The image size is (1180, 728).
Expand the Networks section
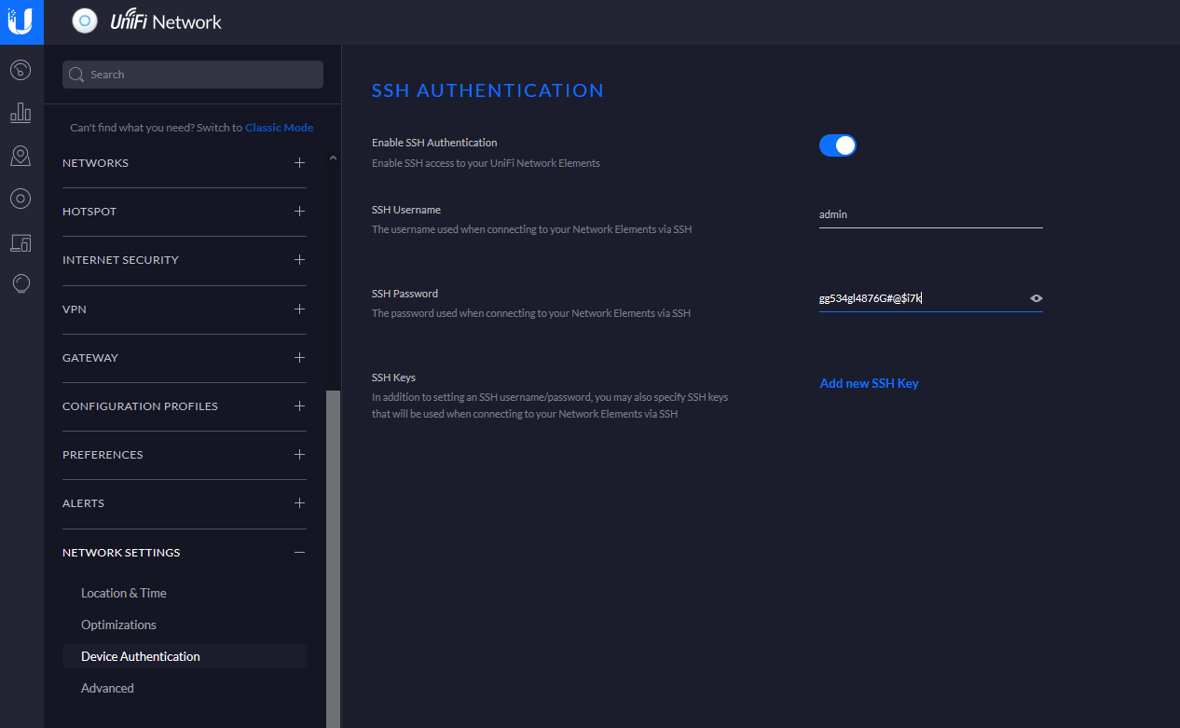(x=299, y=163)
